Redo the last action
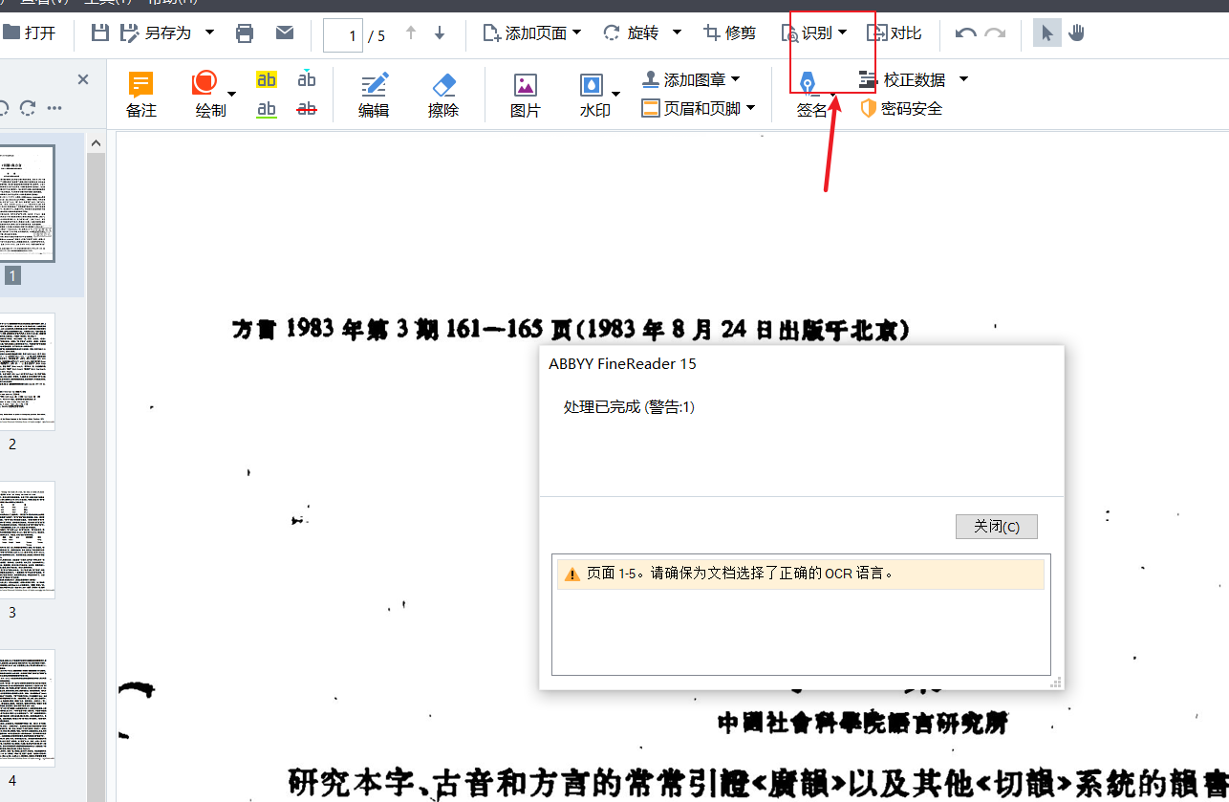This screenshot has height=802, width=1229. 995,33
